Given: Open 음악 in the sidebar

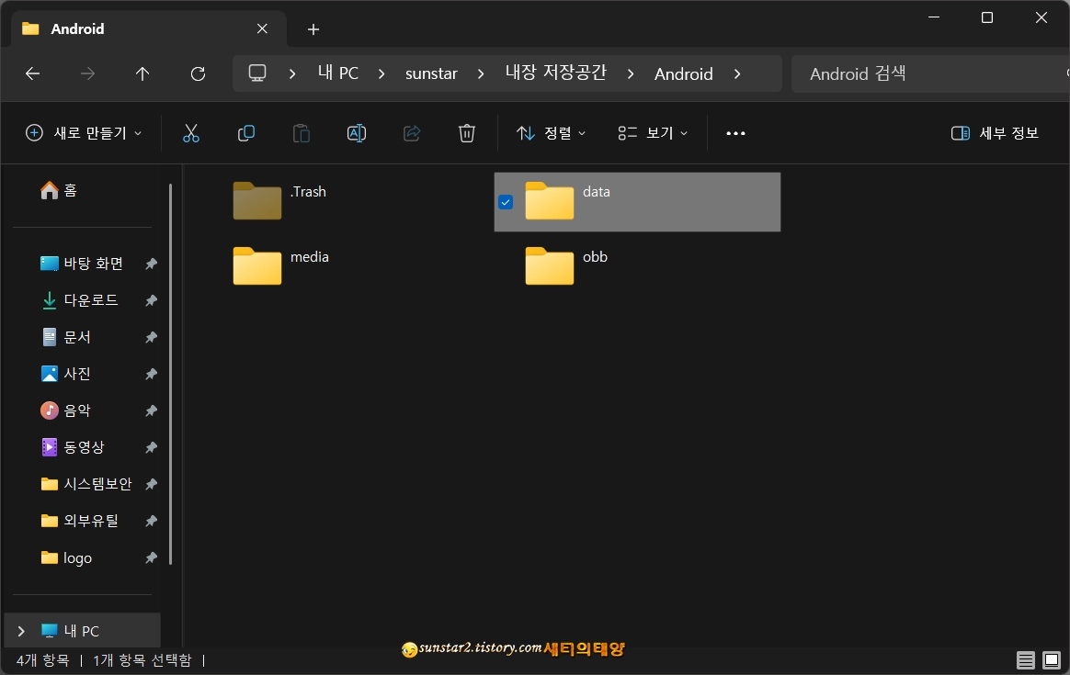Looking at the screenshot, I should pos(66,411).
